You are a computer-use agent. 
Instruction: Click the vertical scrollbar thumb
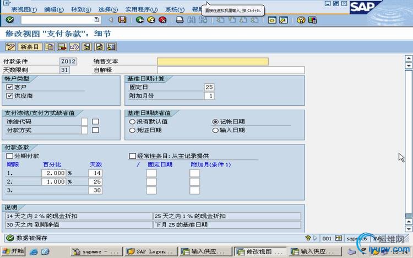point(409,142)
